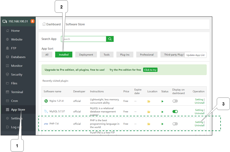
Task: Click the Files folder icon in sidebar
Action: click(7, 83)
